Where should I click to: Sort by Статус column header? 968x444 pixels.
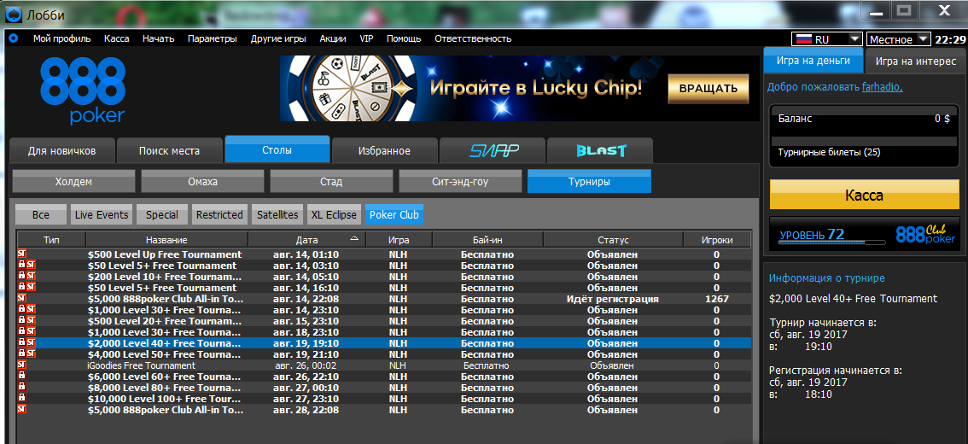point(613,240)
